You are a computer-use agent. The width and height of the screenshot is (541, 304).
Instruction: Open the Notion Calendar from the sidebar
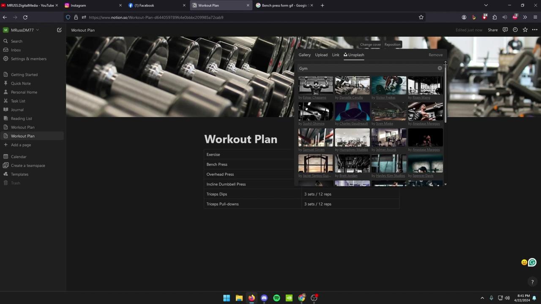[x=19, y=156]
